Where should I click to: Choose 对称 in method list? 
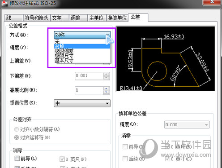pyautogui.click(x=82, y=46)
